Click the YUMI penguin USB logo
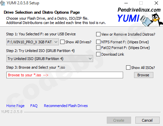Viewport: 163px width, 126px height. pos(140,20)
